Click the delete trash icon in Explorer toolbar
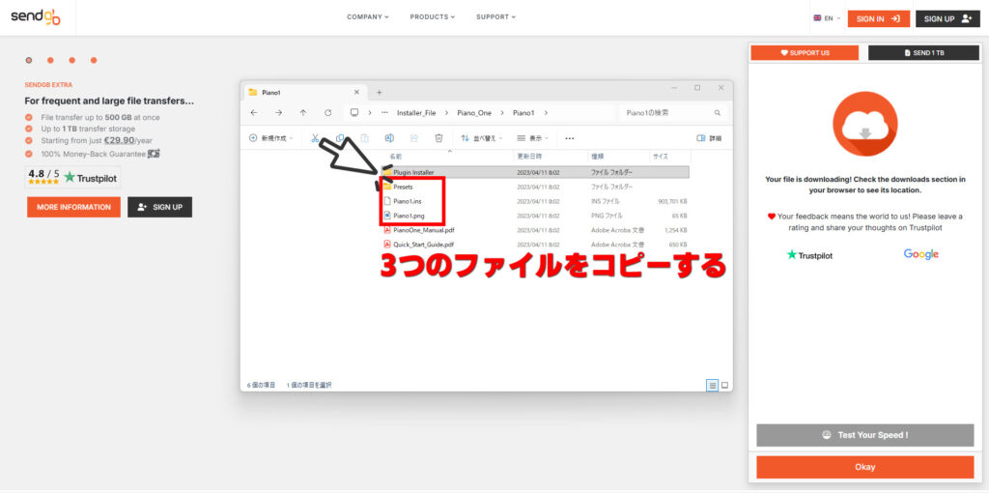 [438, 138]
